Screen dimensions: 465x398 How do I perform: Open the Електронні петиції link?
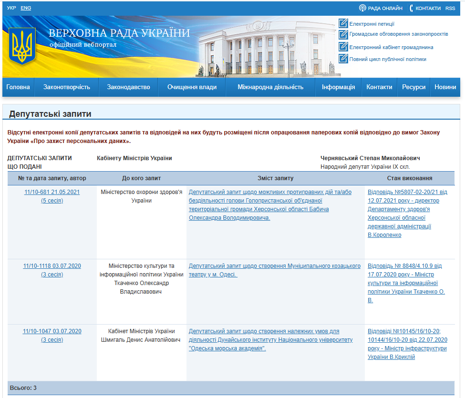pos(372,24)
